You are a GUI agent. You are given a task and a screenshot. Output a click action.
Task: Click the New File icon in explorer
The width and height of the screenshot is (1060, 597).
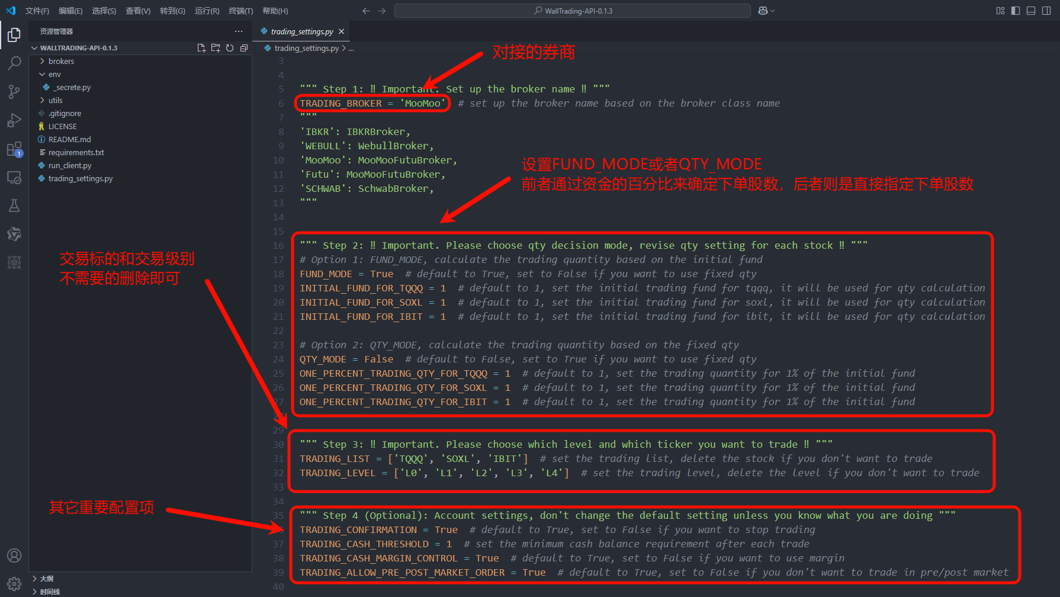click(x=201, y=48)
